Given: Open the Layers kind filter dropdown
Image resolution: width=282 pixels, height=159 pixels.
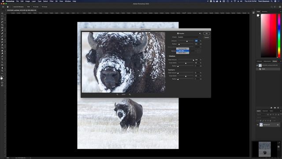Looking at the screenshot, I should coord(261,114).
